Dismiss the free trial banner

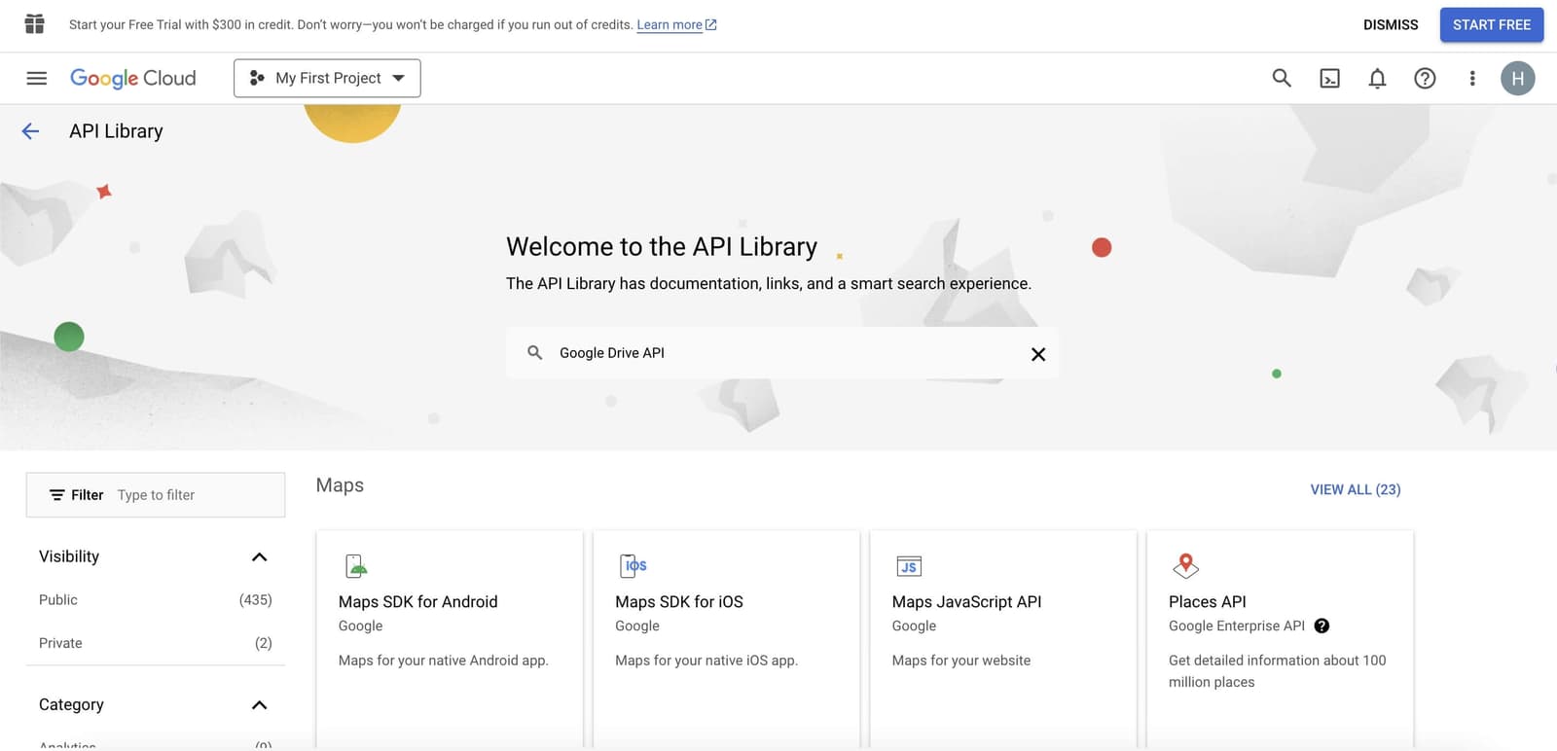[1391, 24]
